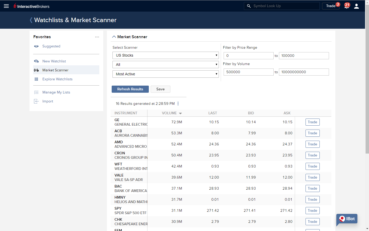Open the results vertical dots menu
Image resolution: width=369 pixels, height=231 pixels.
point(178,104)
